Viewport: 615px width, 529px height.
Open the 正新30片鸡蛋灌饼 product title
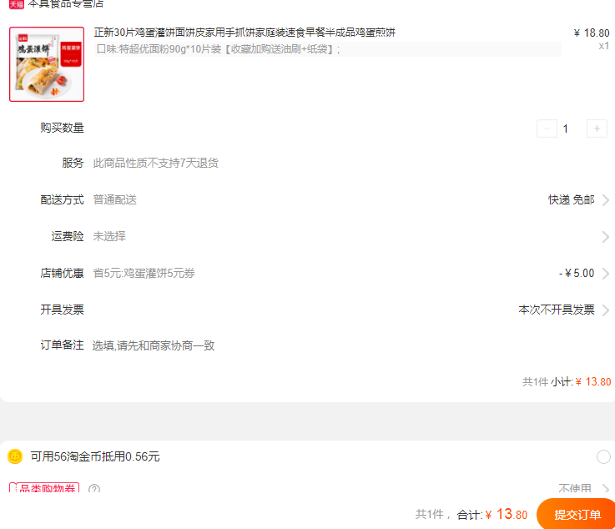pyautogui.click(x=244, y=33)
